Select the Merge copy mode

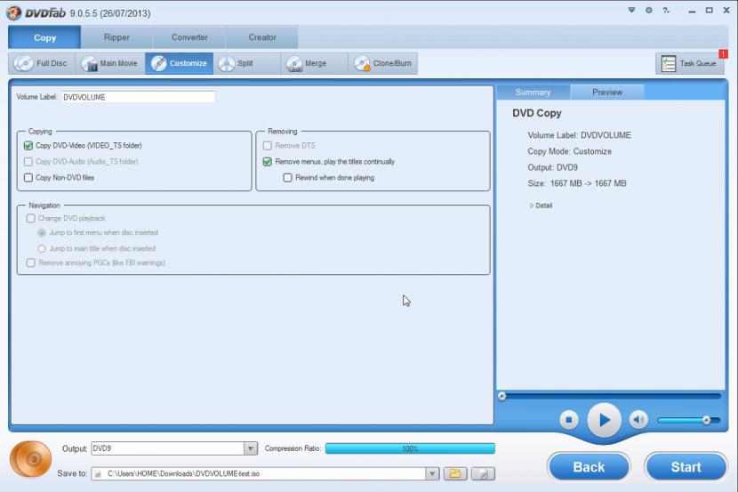click(315, 63)
